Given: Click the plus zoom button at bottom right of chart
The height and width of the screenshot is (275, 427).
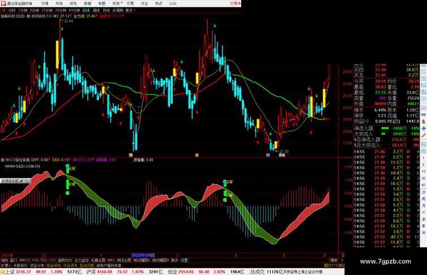Looking at the screenshot, I should point(342,260).
